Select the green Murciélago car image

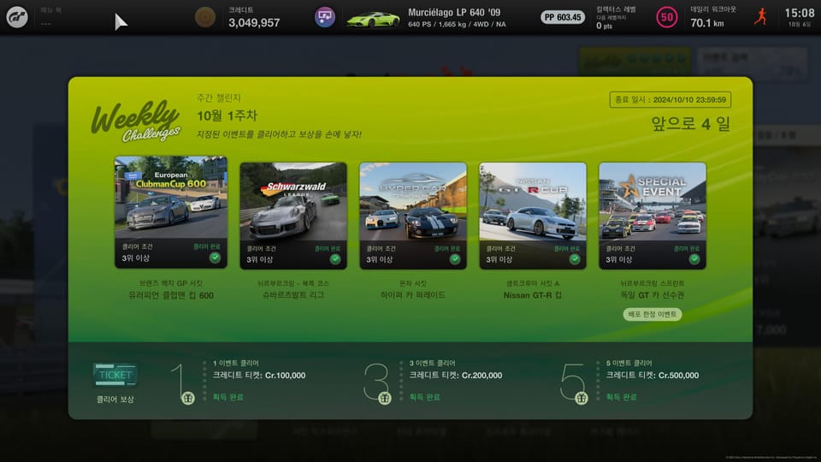[373, 19]
